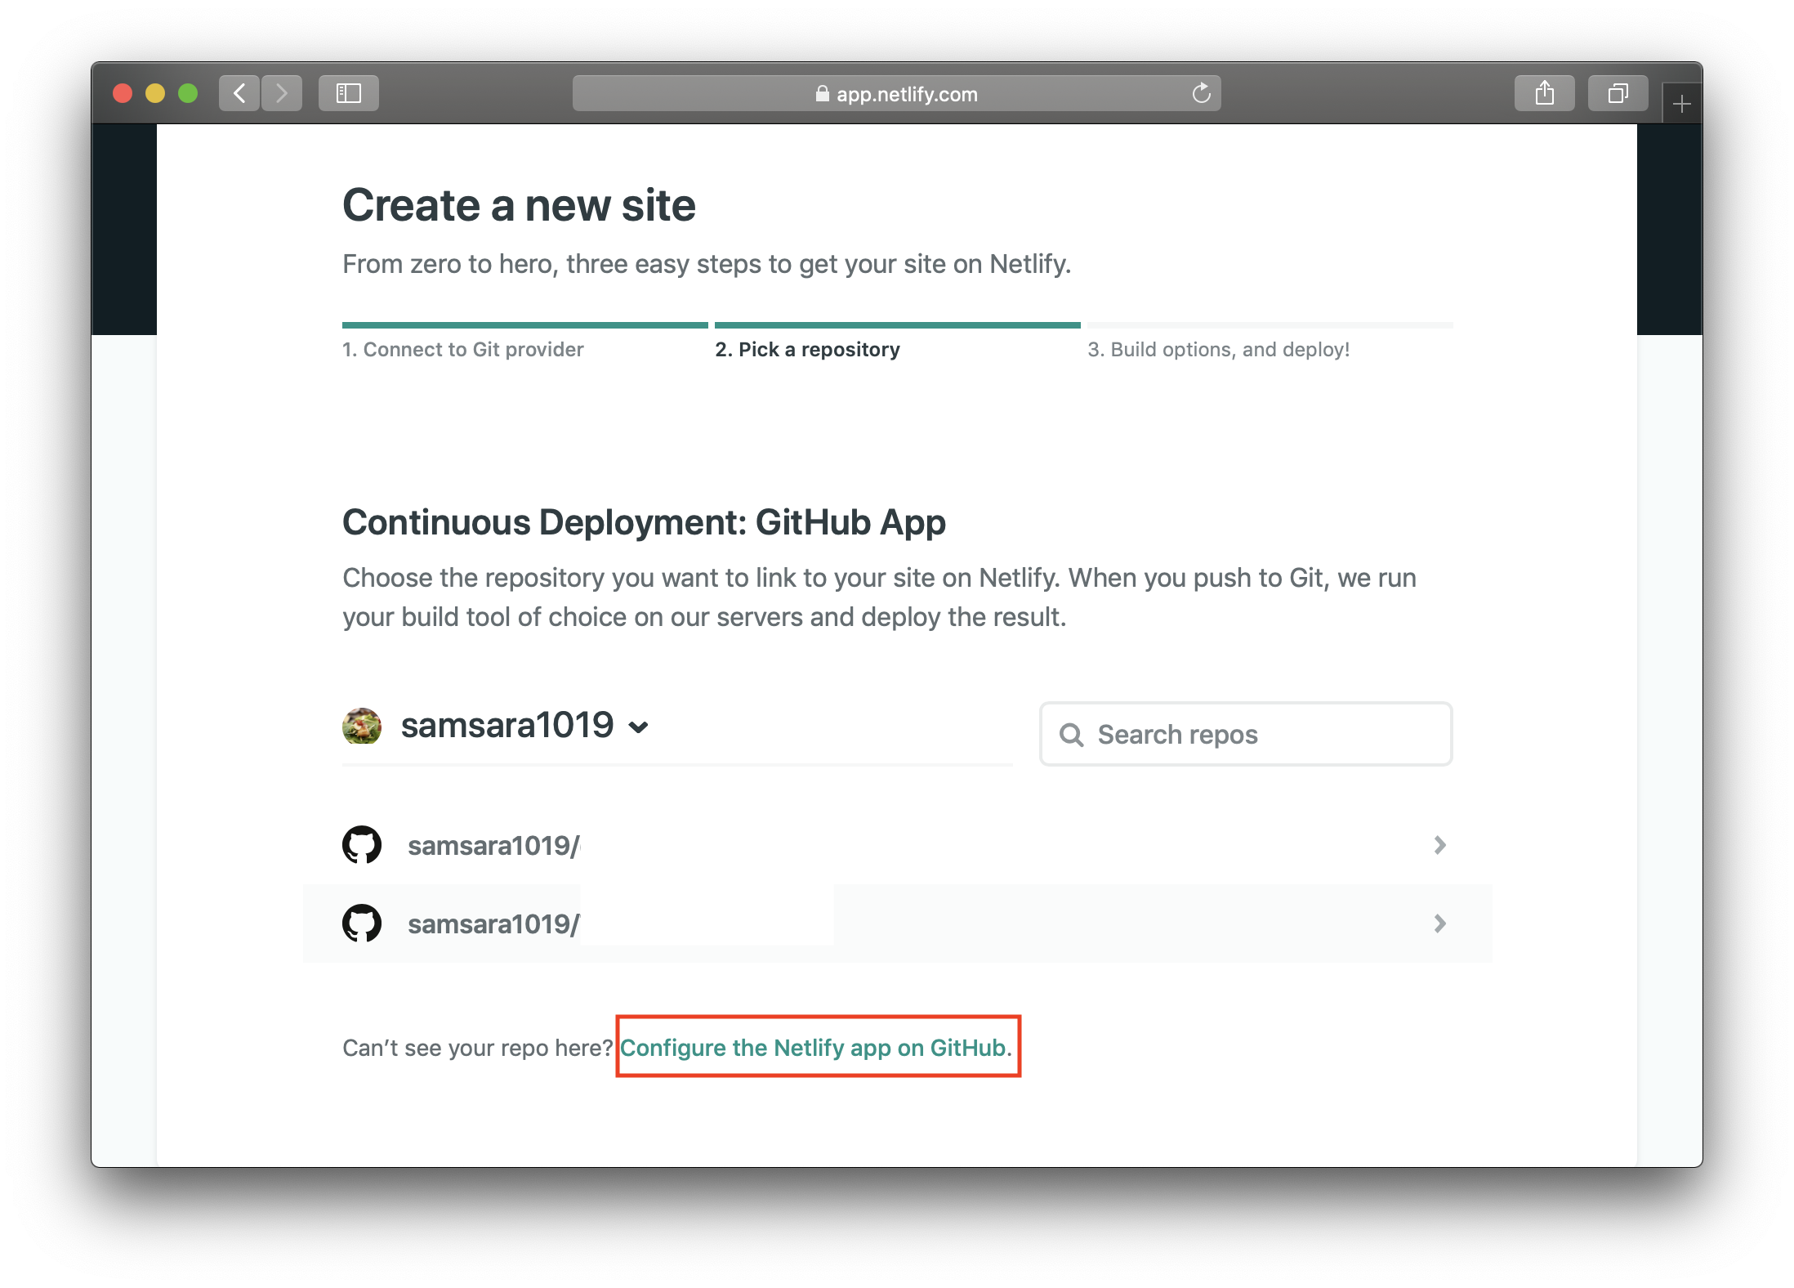Click the Safari back arrow button
Screen dimensions: 1794x1288
(x=239, y=93)
